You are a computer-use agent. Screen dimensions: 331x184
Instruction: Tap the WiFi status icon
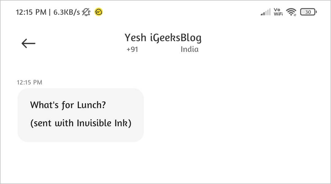click(x=291, y=12)
